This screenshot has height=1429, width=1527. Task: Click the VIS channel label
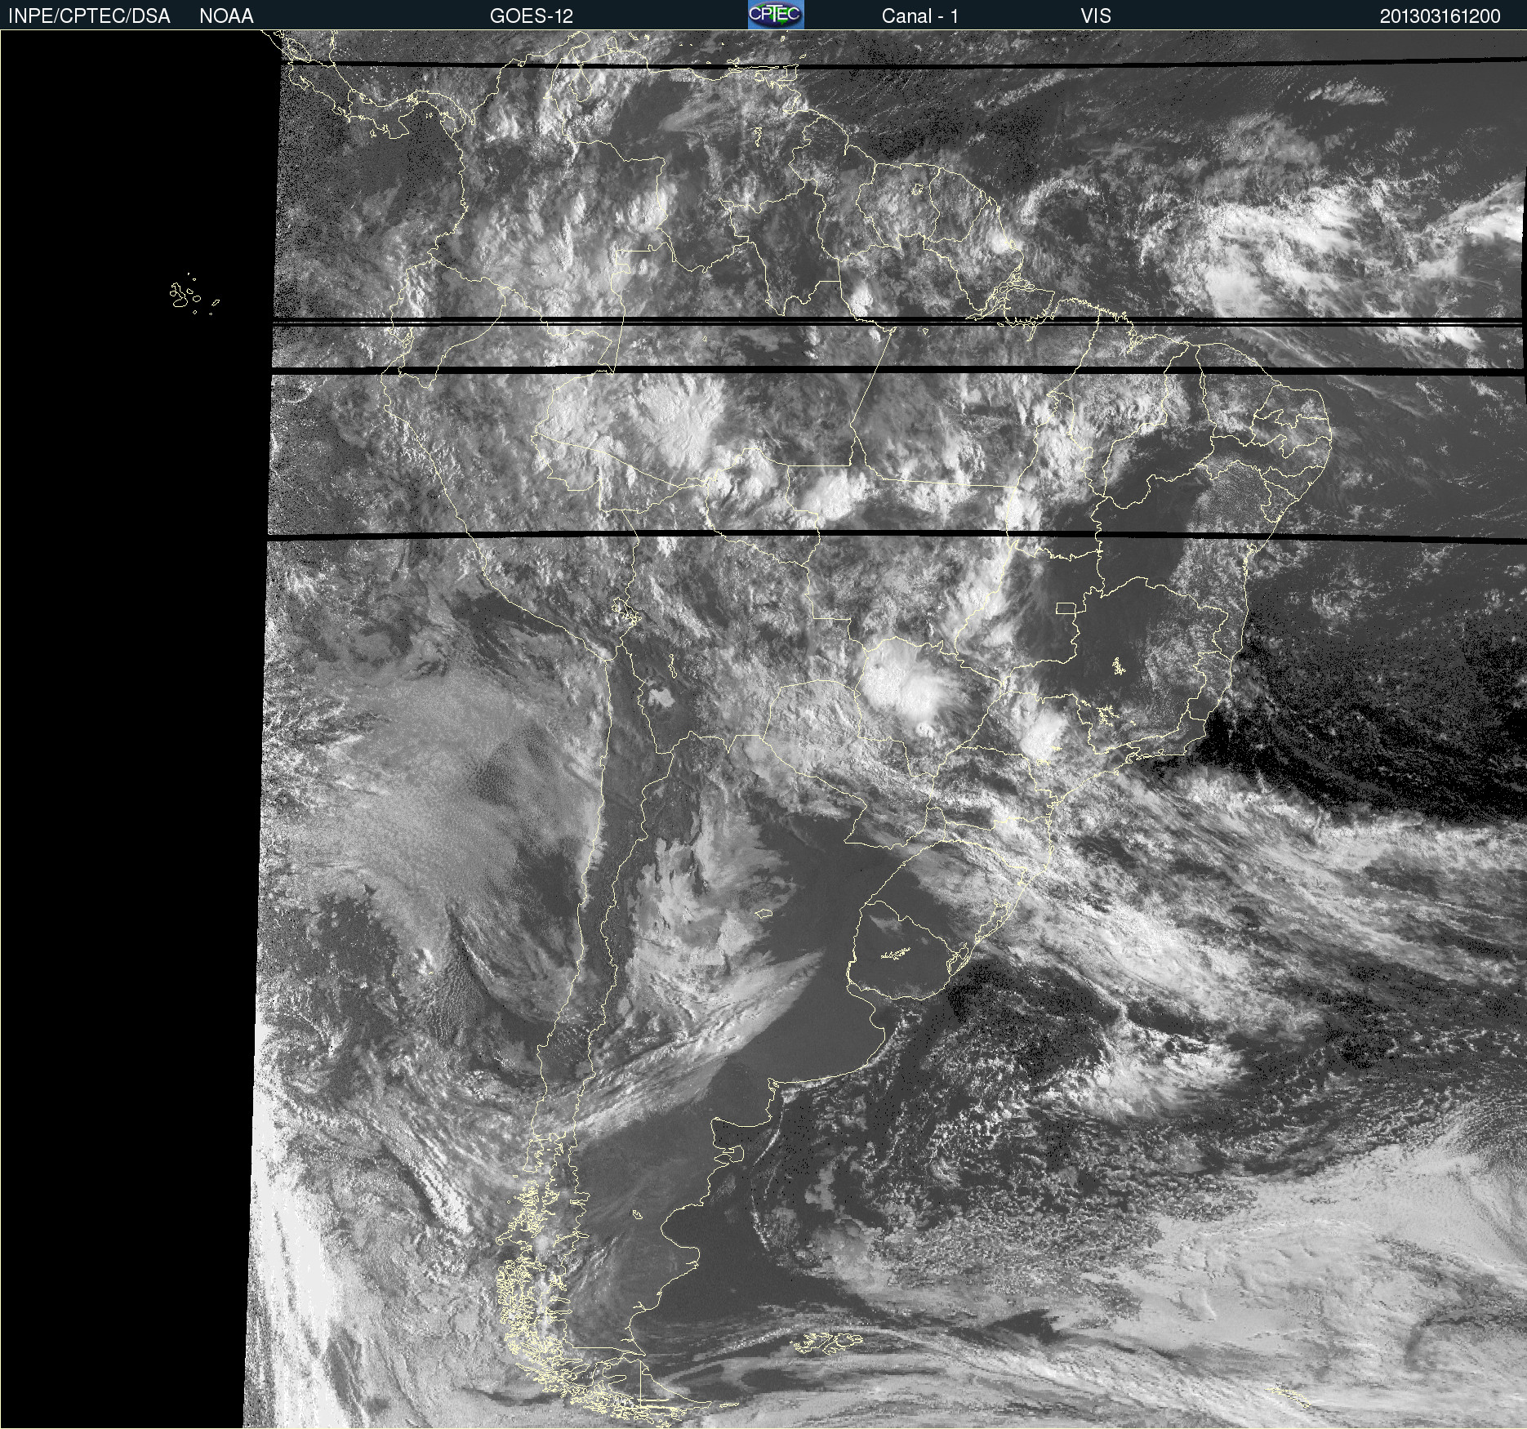point(1096,16)
